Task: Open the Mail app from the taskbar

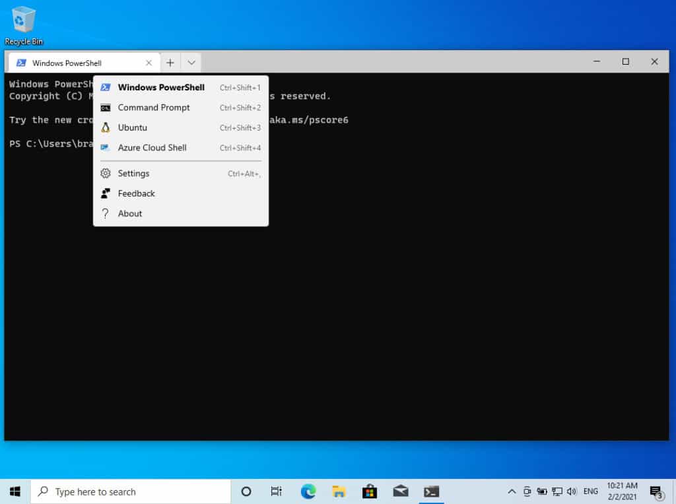Action: [x=400, y=491]
